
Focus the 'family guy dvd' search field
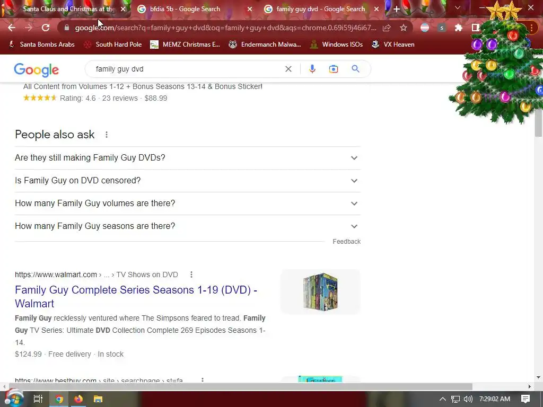(187, 69)
